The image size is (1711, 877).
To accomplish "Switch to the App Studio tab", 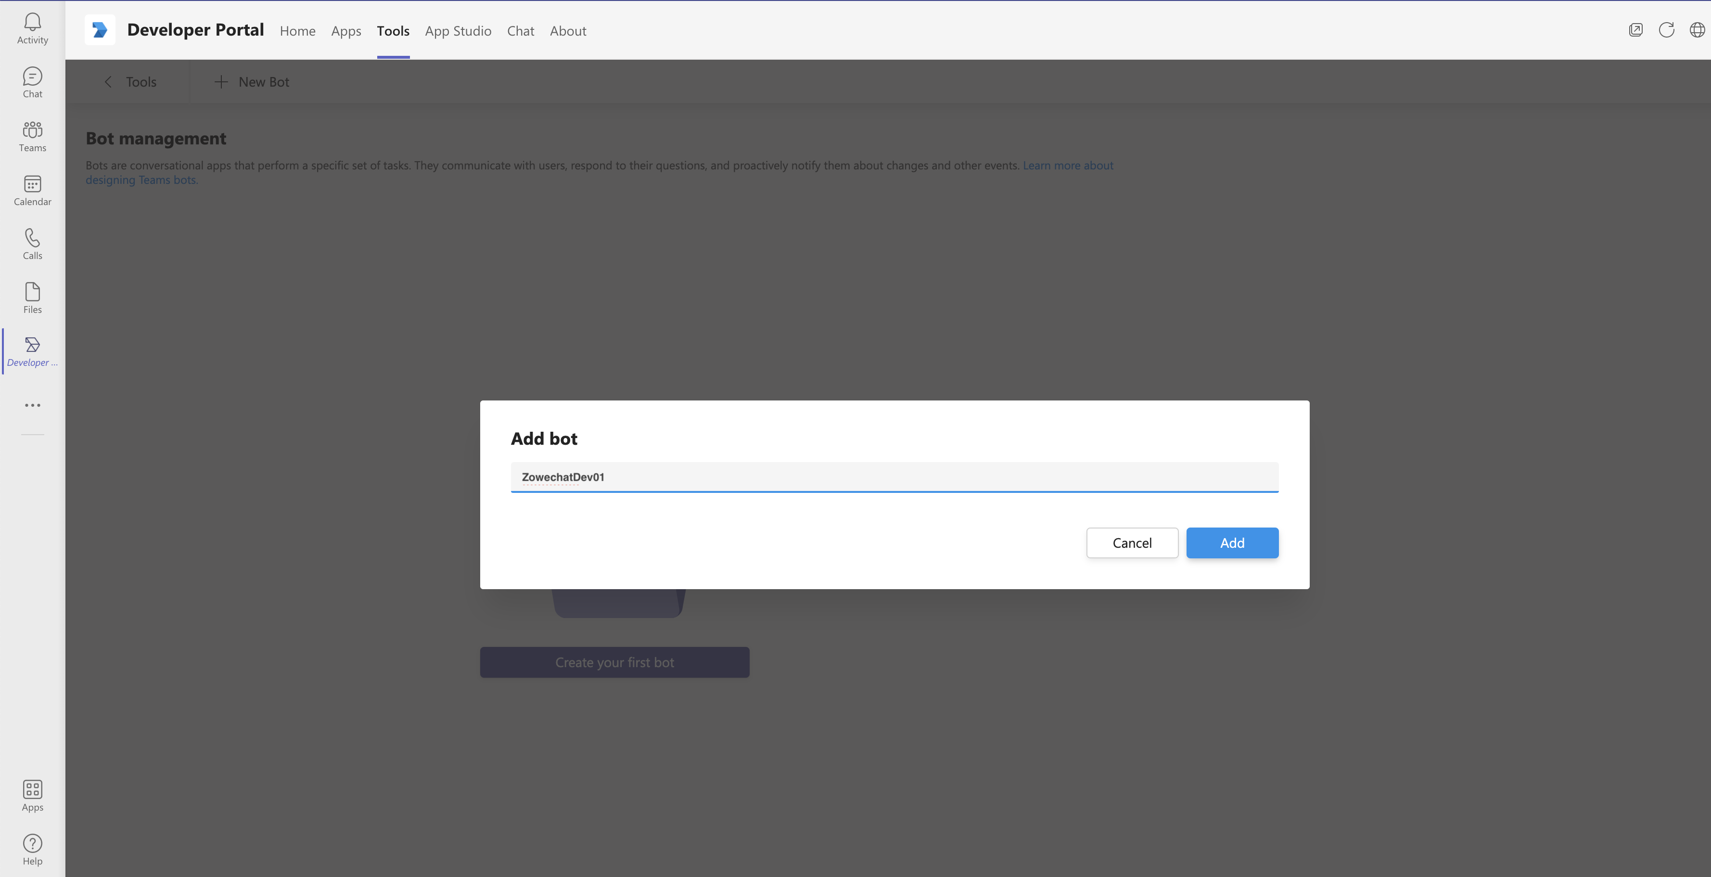I will coord(458,30).
